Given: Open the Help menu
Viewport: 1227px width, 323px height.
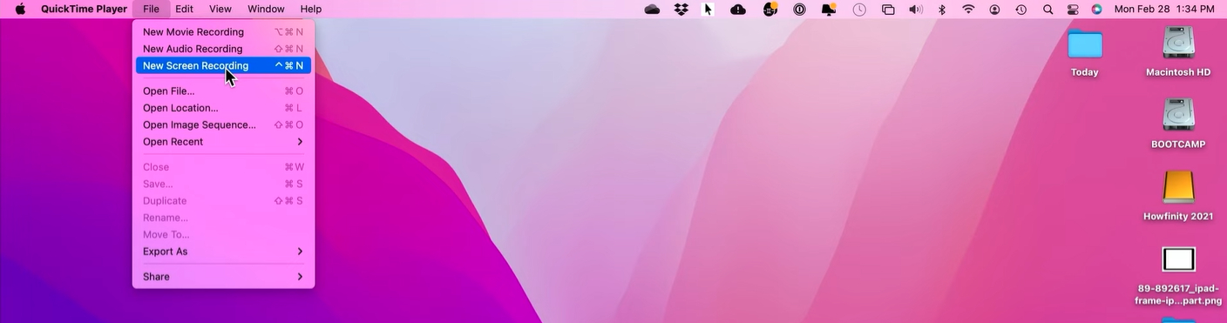Looking at the screenshot, I should 311,9.
